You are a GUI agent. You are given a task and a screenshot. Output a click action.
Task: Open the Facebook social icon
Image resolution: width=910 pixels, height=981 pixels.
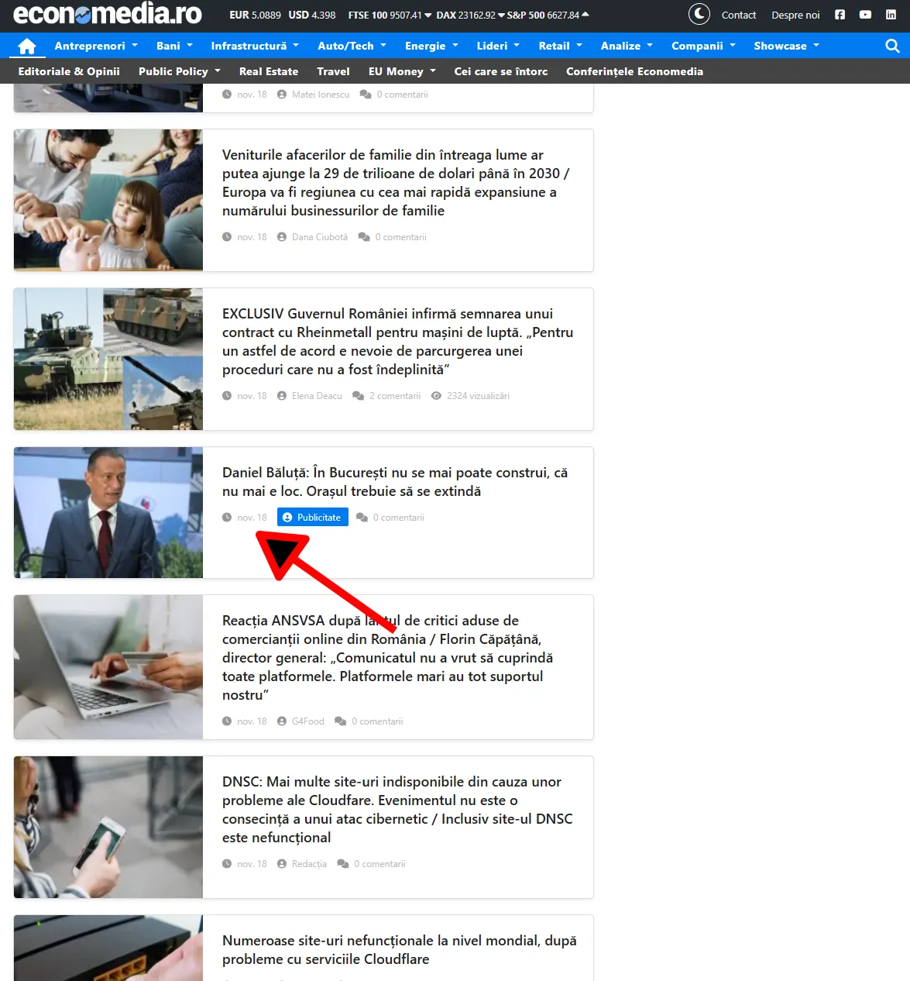coord(840,15)
